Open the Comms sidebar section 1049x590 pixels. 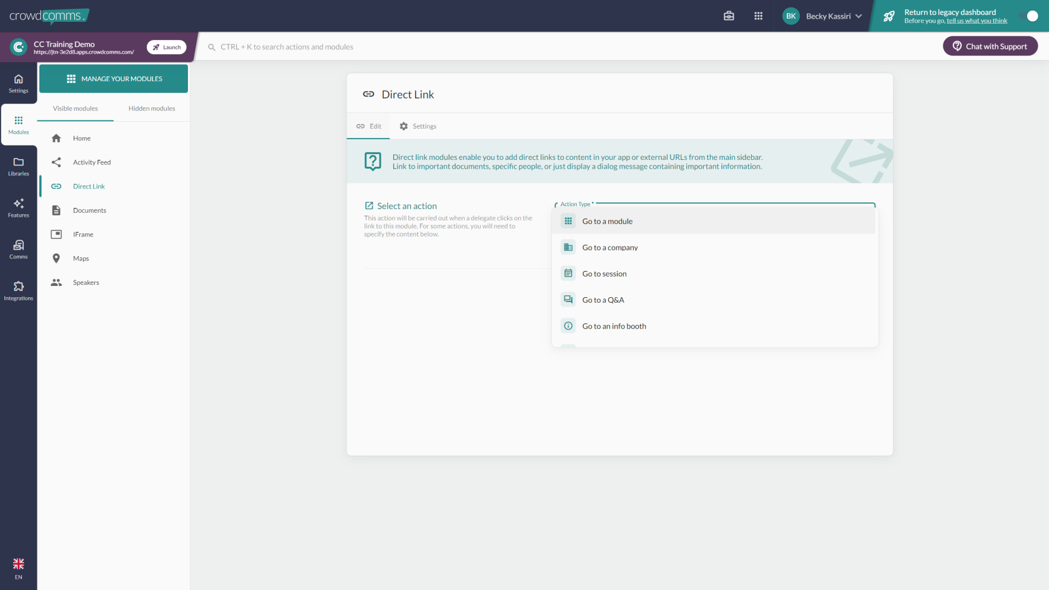point(18,249)
